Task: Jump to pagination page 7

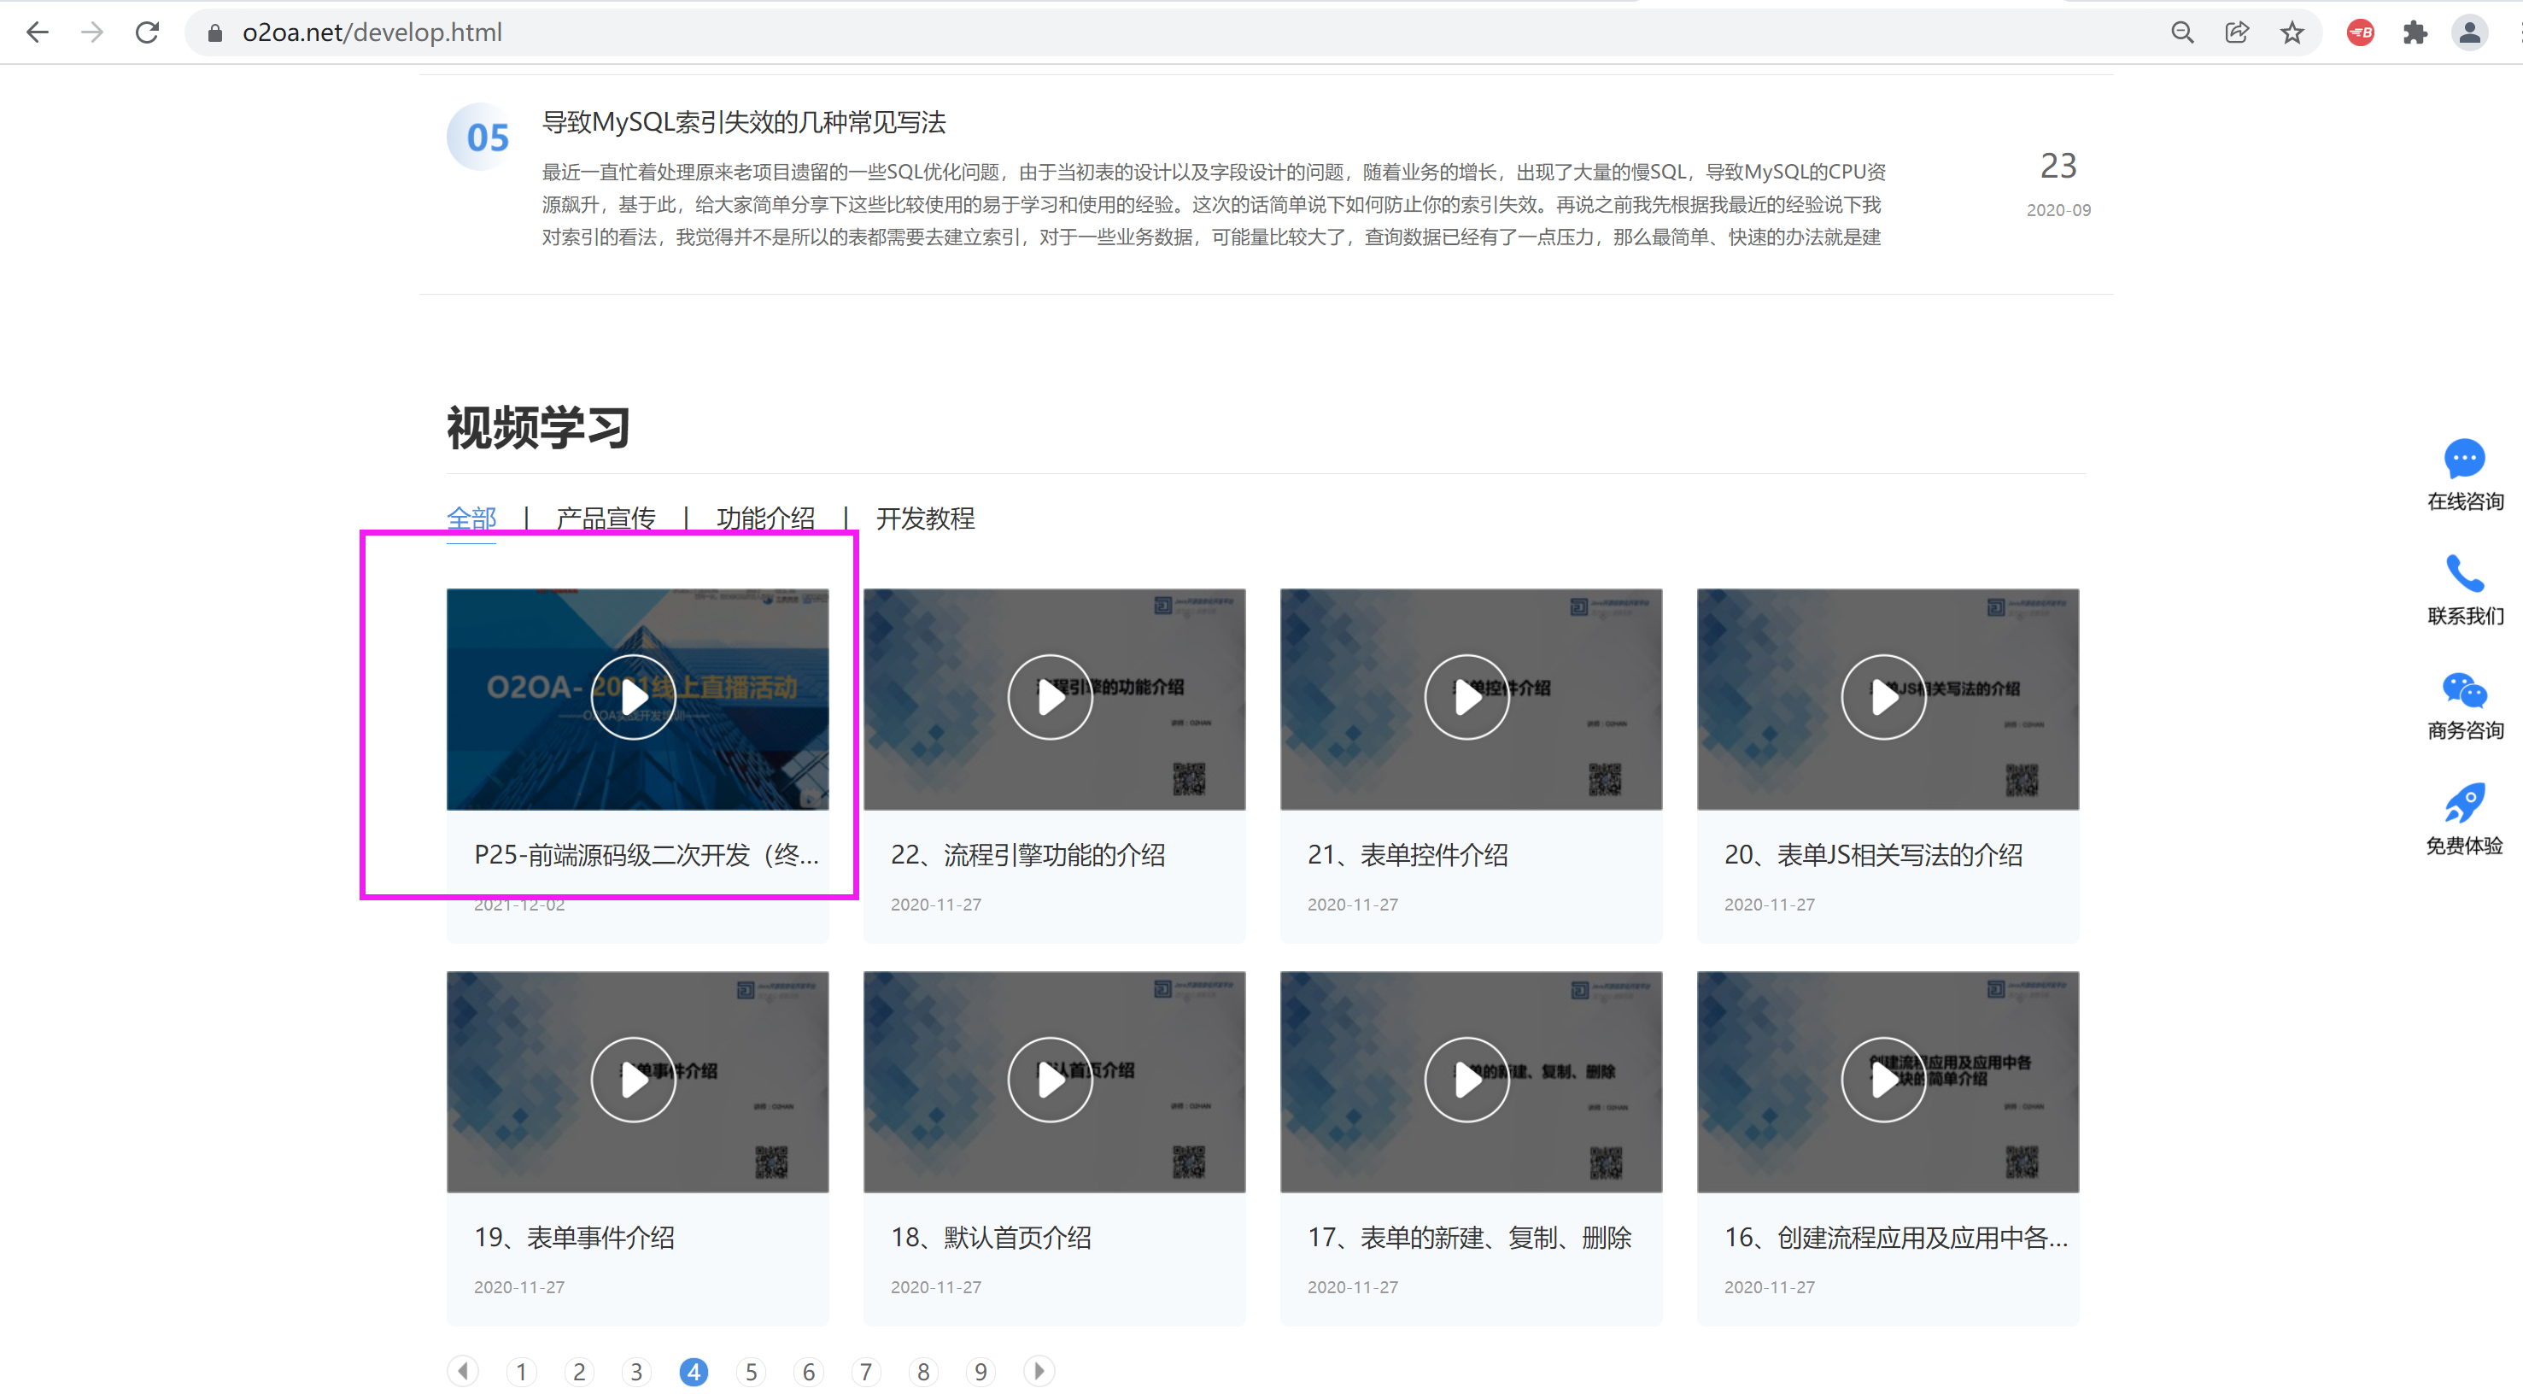Action: [x=865, y=1372]
